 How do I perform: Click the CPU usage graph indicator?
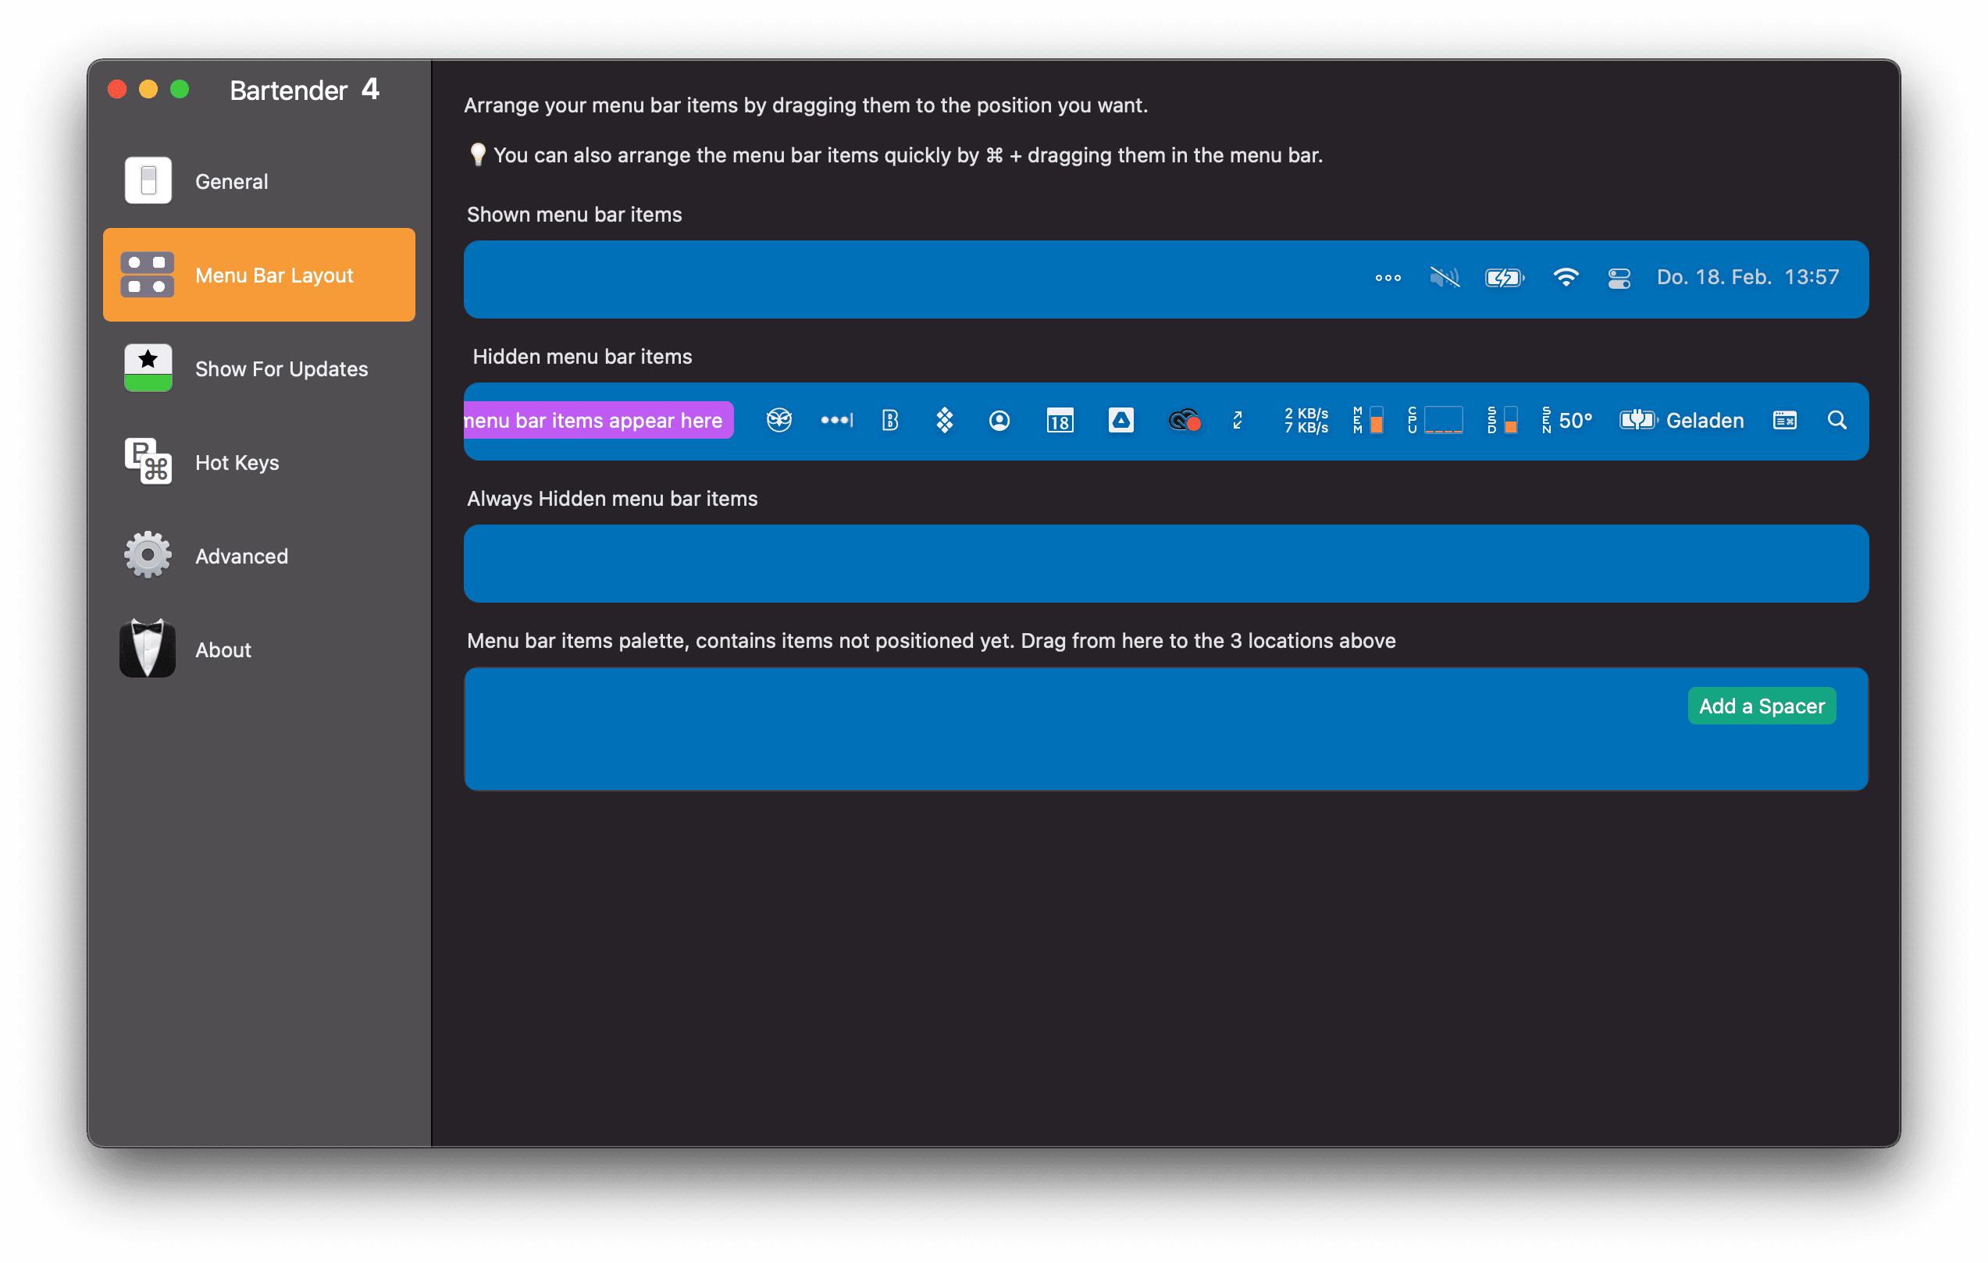pos(1436,420)
